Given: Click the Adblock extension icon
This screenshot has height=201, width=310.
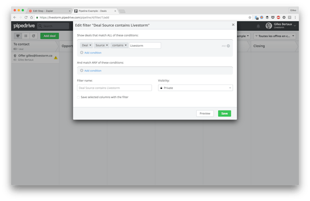Looking at the screenshot, I should pyautogui.click(x=278, y=17).
